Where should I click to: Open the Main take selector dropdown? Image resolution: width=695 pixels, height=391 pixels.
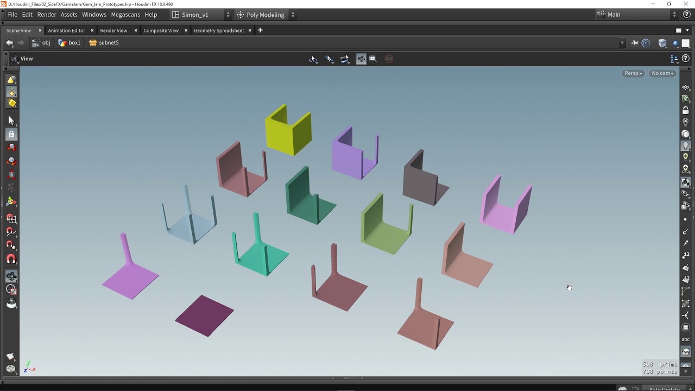pos(636,15)
